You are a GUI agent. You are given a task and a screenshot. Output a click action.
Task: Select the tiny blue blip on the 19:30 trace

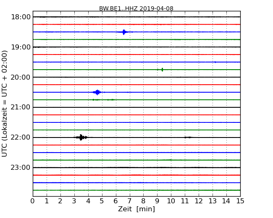(215, 62)
